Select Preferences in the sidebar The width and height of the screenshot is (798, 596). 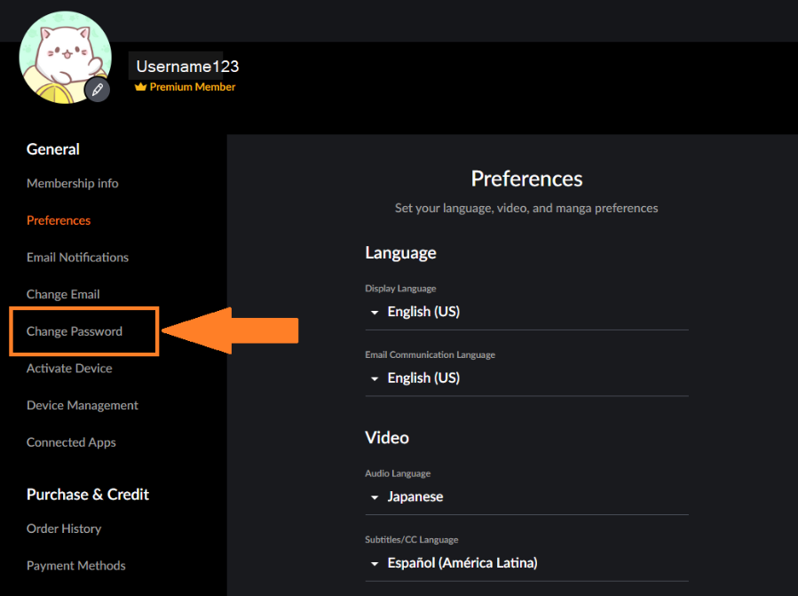(x=59, y=220)
